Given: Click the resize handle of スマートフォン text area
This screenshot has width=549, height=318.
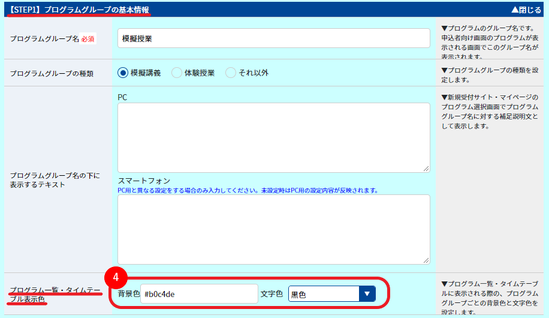Looking at the screenshot, I should 426,260.
